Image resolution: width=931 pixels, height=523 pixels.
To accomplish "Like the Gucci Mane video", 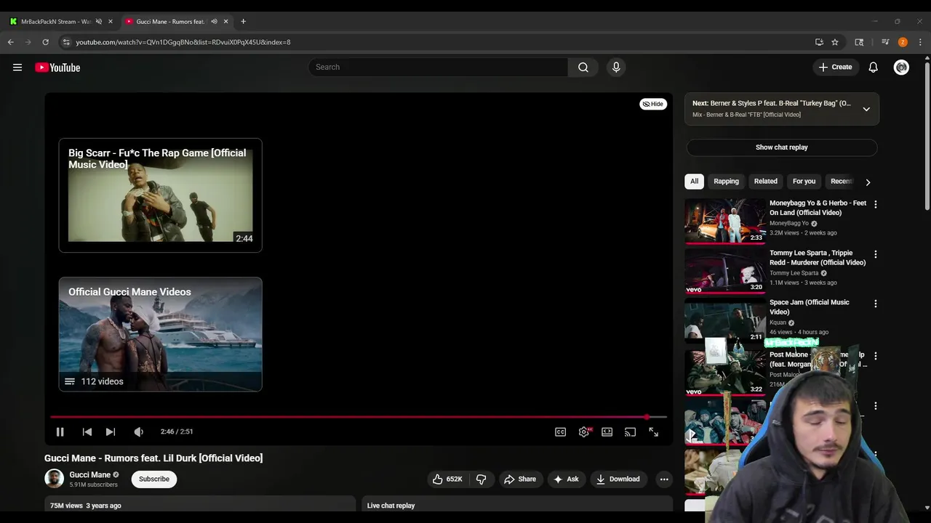I will click(x=447, y=479).
